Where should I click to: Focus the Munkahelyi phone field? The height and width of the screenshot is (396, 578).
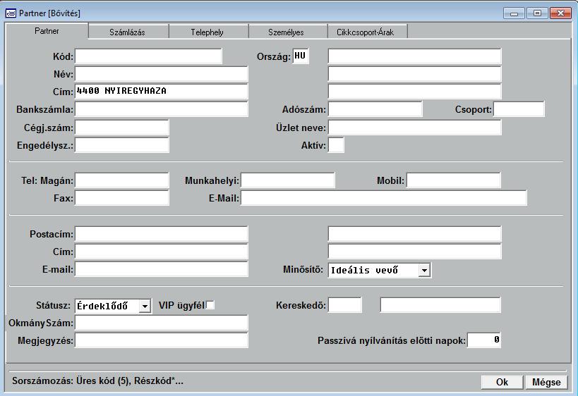tap(288, 180)
